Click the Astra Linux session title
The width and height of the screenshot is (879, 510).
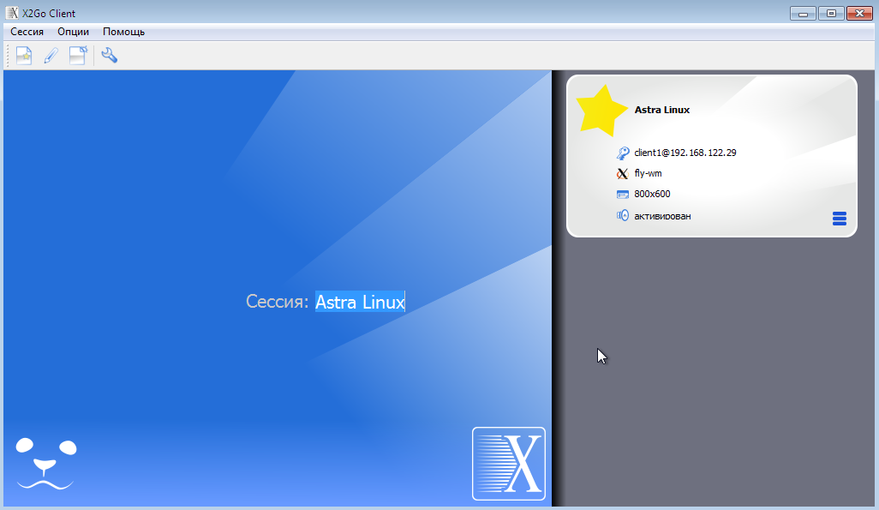tap(661, 110)
